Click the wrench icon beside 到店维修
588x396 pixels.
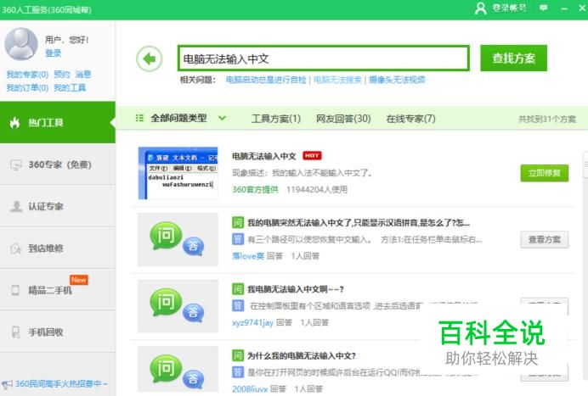16,248
